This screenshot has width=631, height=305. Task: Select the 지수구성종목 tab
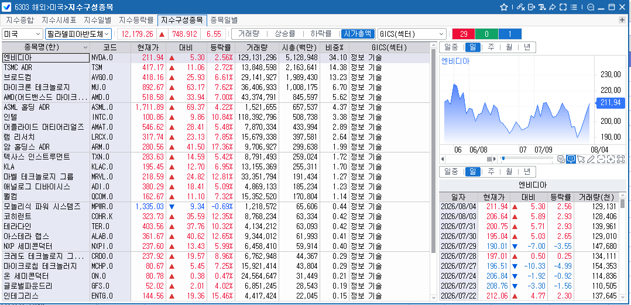182,20
